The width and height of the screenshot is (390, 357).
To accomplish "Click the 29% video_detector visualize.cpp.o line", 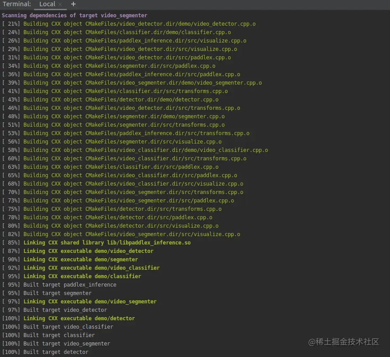I will (119, 49).
